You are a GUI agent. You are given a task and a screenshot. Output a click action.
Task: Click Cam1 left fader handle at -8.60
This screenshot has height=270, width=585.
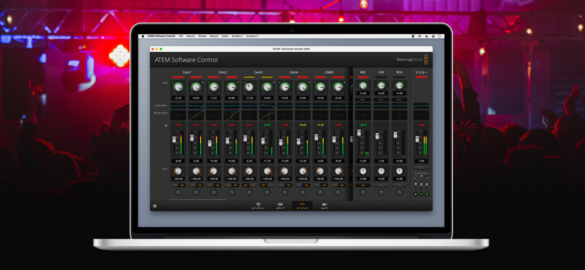click(x=174, y=139)
